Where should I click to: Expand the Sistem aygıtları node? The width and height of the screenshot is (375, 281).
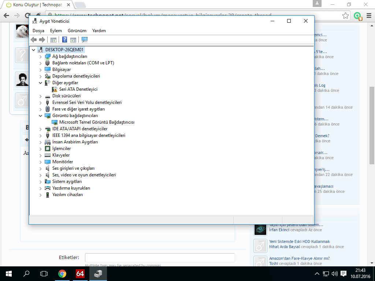41,181
